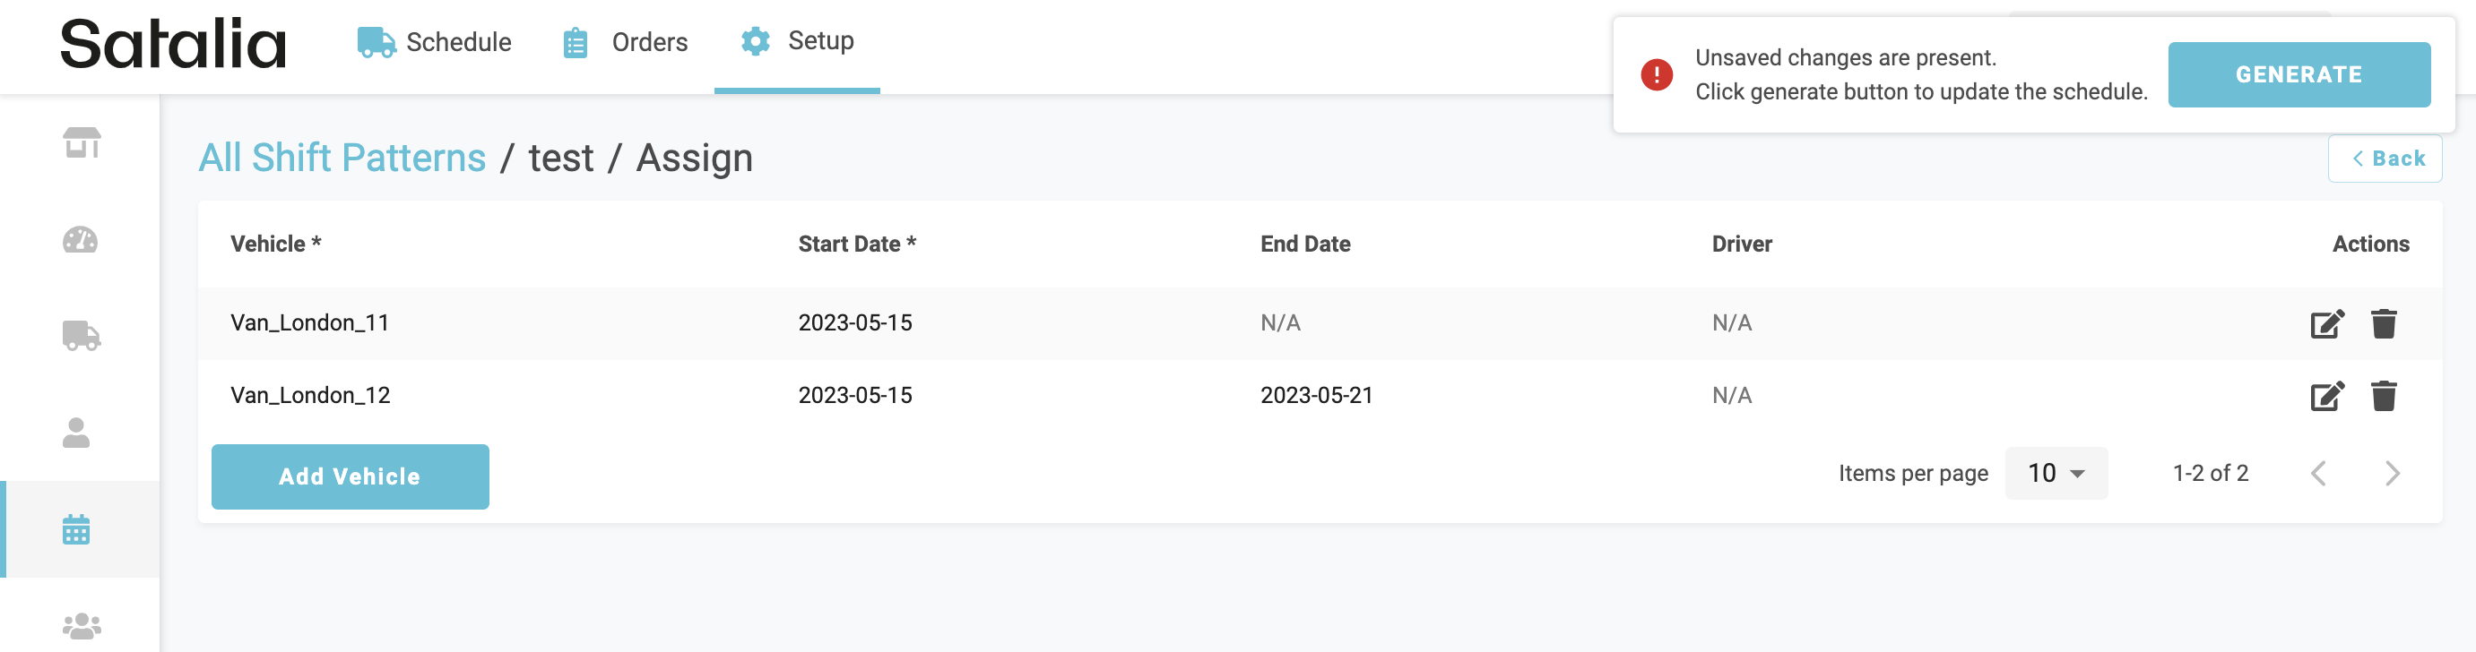Click the red unsaved changes alert icon

pos(1656,75)
